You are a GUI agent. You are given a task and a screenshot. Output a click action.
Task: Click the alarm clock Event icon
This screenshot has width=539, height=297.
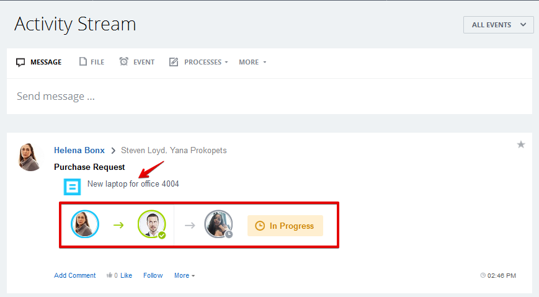click(x=124, y=61)
